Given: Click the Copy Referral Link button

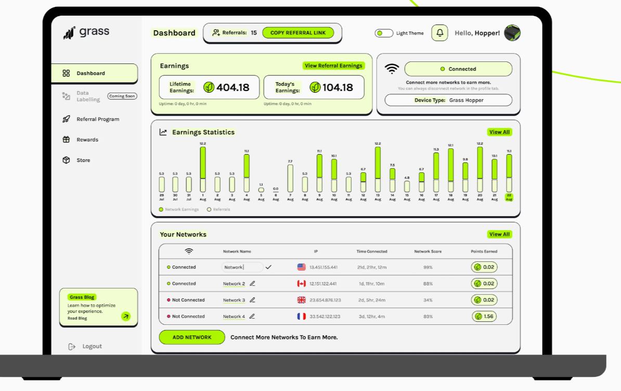Looking at the screenshot, I should click(x=298, y=33).
